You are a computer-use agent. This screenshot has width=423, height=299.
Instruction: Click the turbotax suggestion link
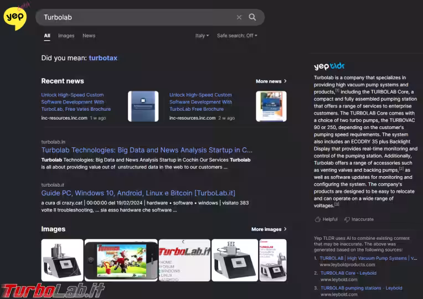coord(103,58)
